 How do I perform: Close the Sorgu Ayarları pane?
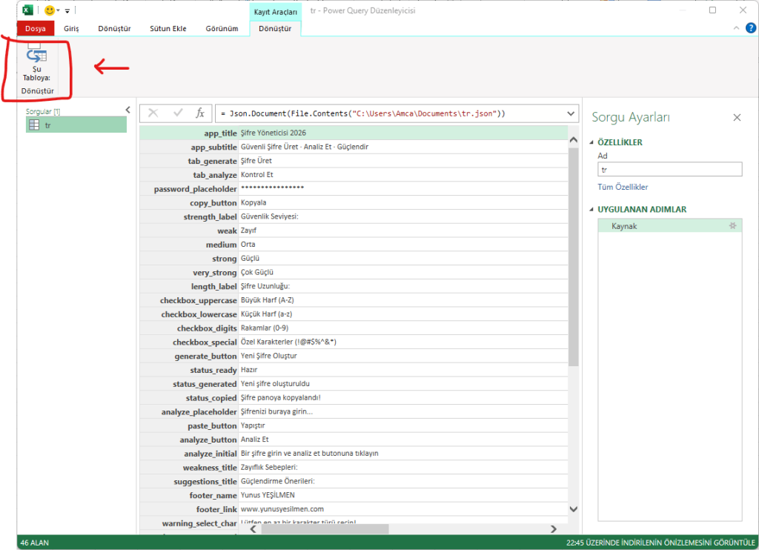click(x=737, y=118)
